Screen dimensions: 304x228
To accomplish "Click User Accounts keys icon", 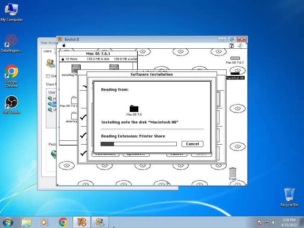I will coord(50,64).
